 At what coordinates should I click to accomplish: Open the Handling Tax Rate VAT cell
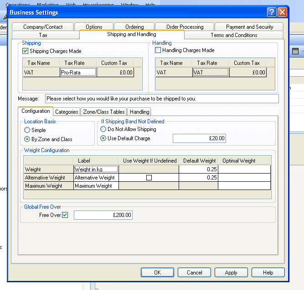pos(211,72)
